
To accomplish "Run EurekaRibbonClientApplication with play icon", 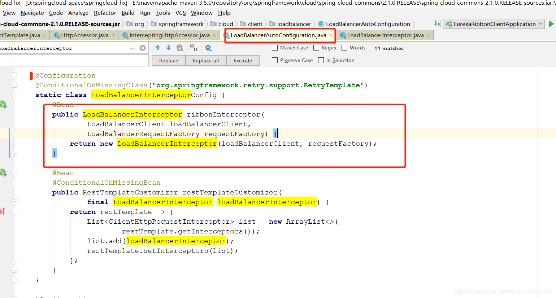I will tap(551, 24).
